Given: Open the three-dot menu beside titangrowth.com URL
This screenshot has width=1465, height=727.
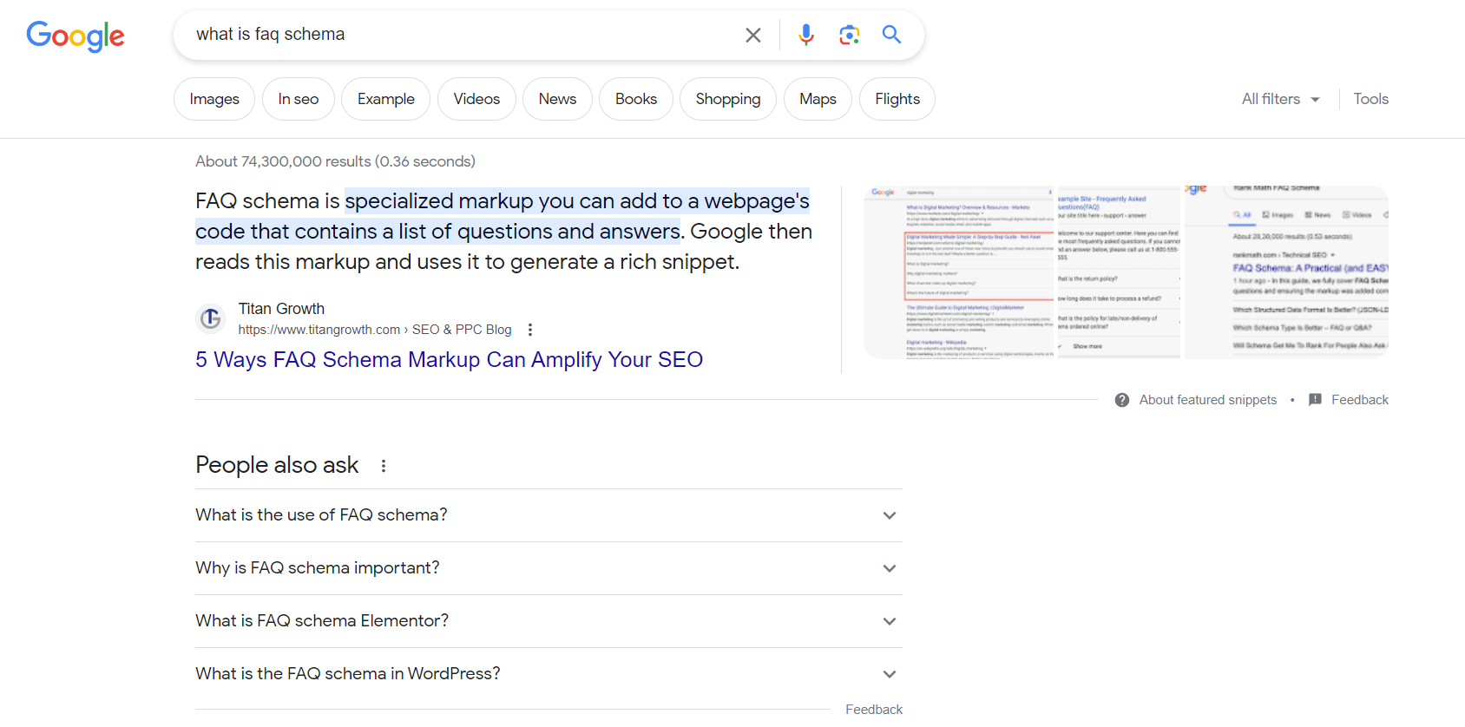Looking at the screenshot, I should coord(530,330).
